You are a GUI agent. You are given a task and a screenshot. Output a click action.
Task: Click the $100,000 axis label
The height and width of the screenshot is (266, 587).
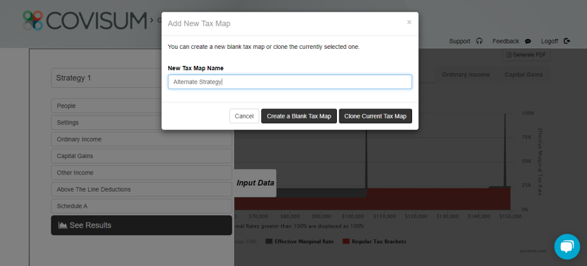pyautogui.click(x=352, y=216)
